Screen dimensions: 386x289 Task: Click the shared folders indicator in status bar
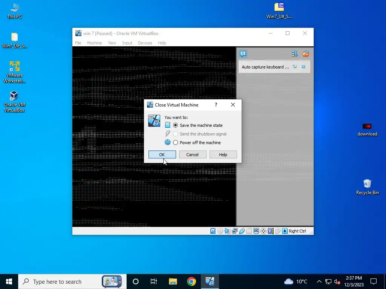(x=249, y=231)
